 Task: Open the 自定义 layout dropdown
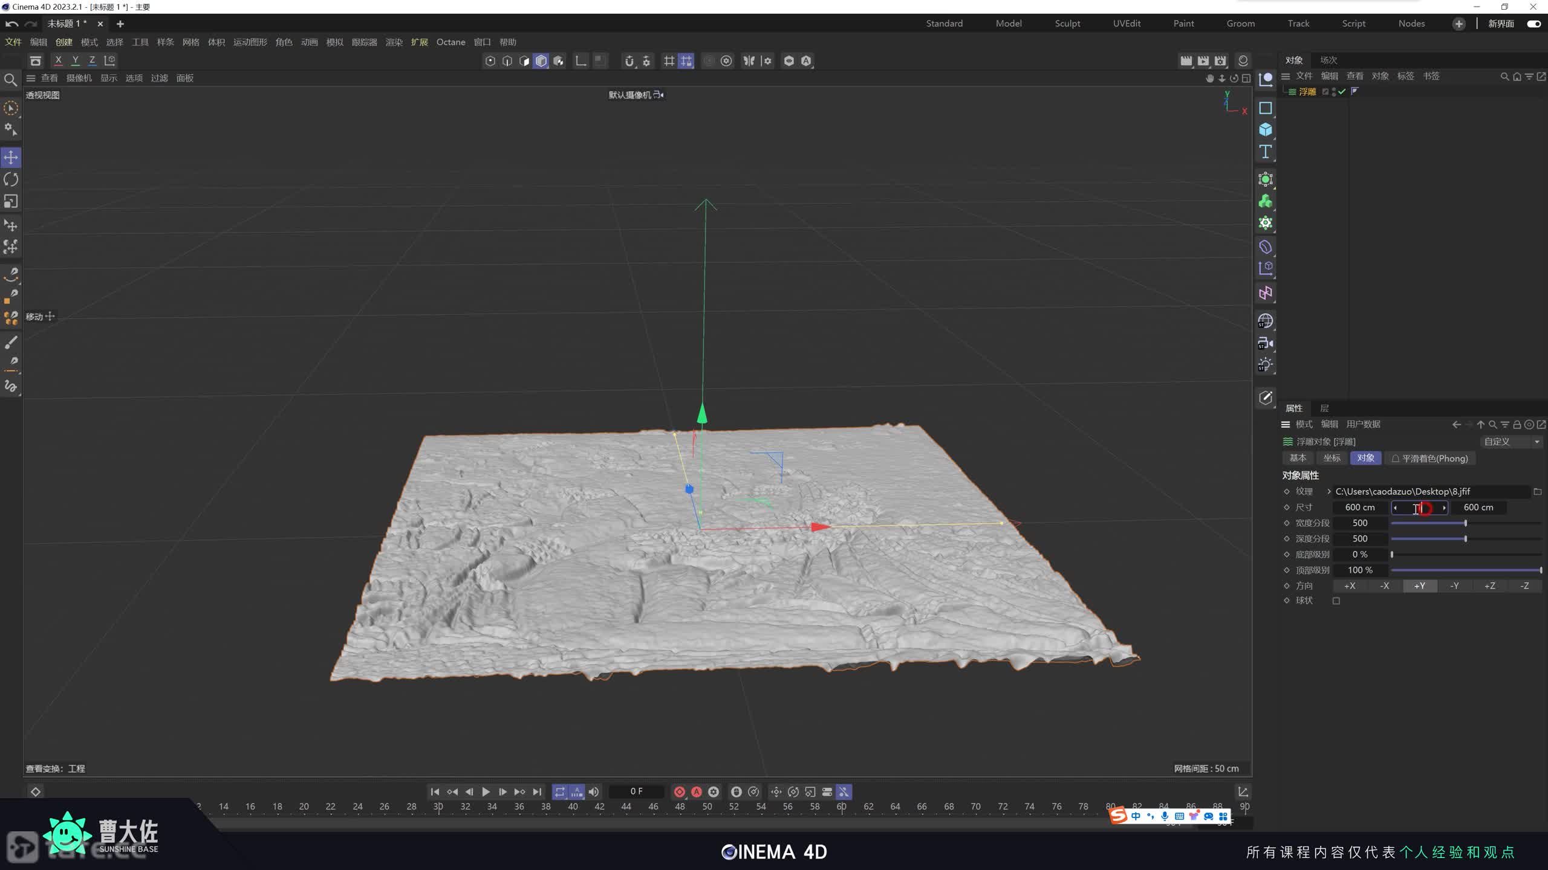click(1511, 442)
